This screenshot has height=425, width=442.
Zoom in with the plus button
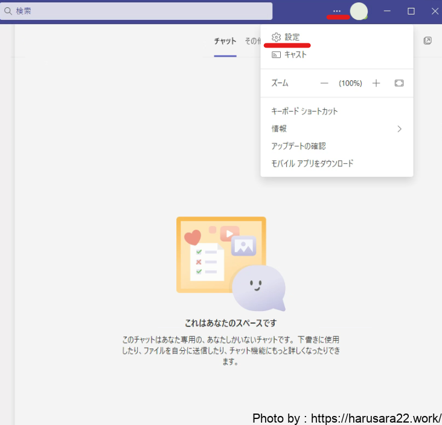[376, 83]
